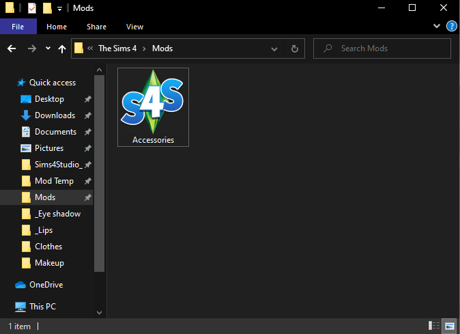The height and width of the screenshot is (334, 460).
Task: Switch to Details view in status bar
Action: [x=434, y=326]
